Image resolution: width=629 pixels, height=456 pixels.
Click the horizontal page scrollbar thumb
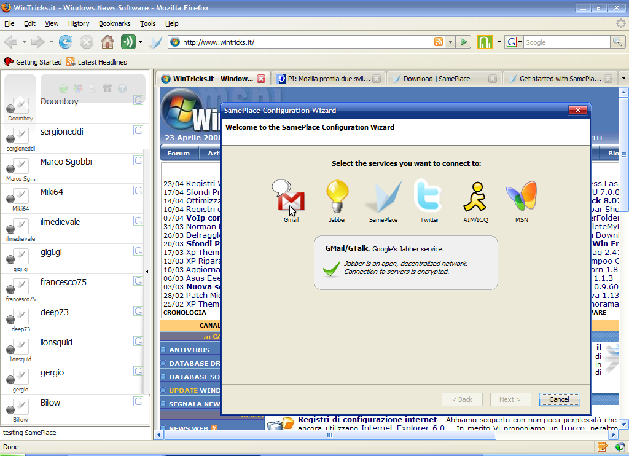click(330, 434)
